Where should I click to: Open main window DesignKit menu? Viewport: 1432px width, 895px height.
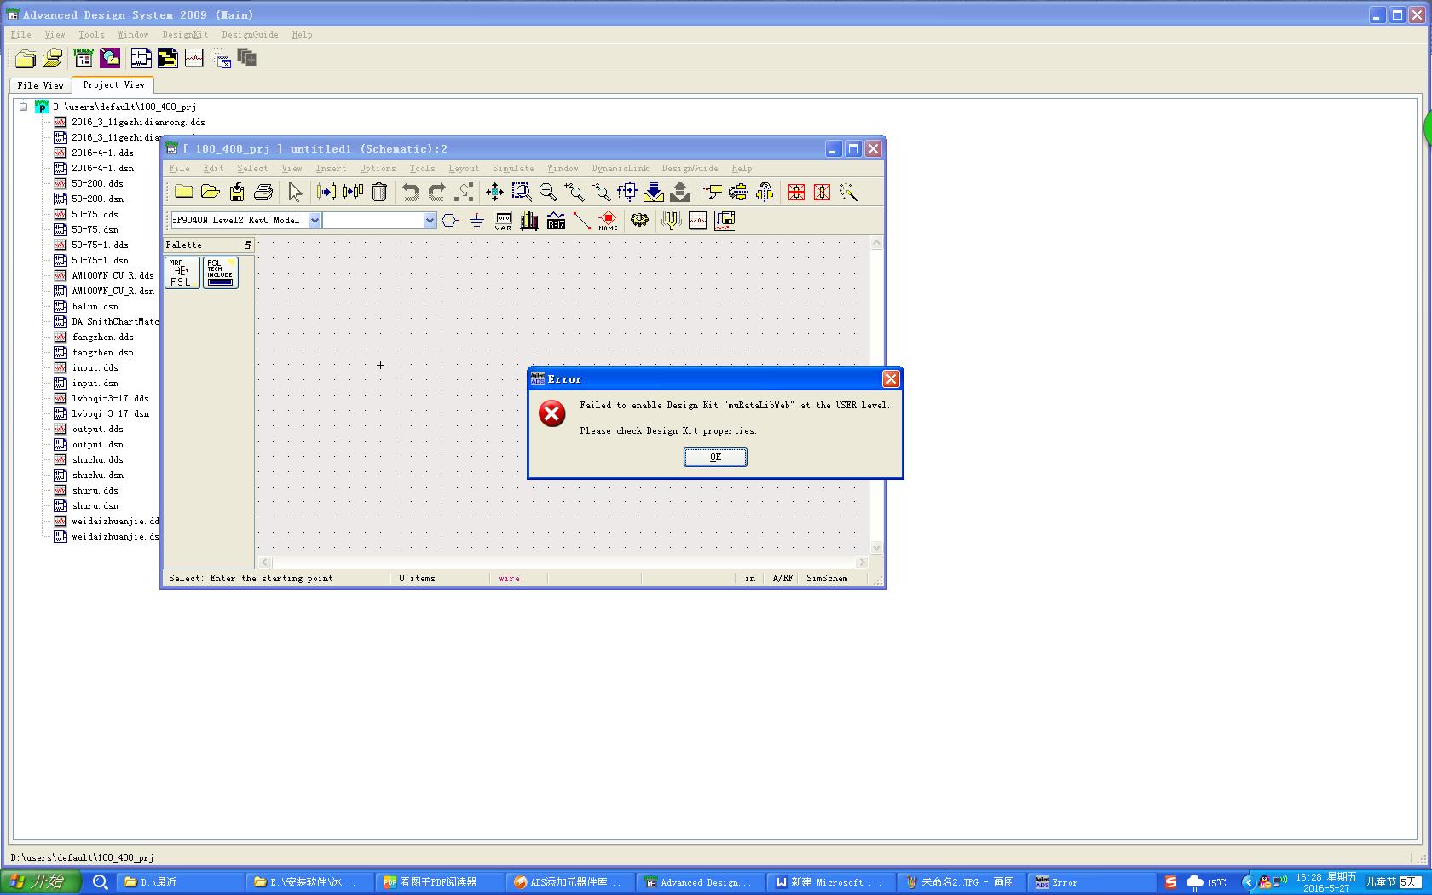coord(185,35)
